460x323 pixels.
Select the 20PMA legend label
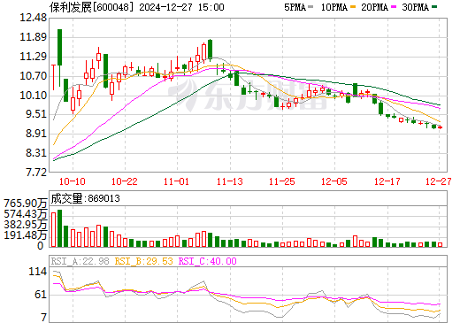(x=374, y=7)
